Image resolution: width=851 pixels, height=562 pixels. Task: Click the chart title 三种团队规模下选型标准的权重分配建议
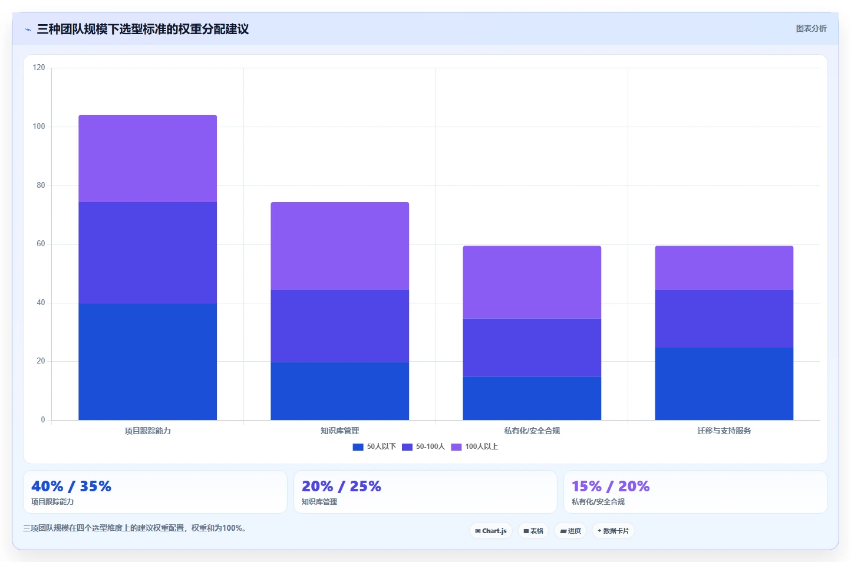tap(143, 29)
